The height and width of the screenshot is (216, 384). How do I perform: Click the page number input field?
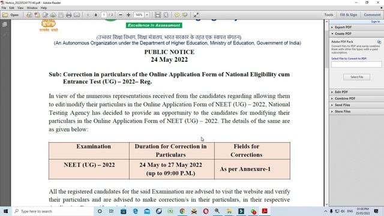tap(104, 15)
